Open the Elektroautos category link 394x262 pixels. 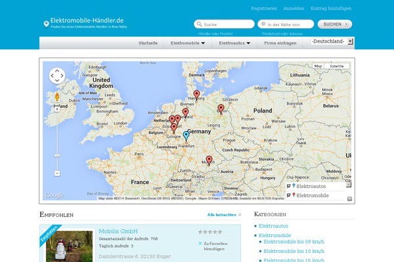pos(273,226)
